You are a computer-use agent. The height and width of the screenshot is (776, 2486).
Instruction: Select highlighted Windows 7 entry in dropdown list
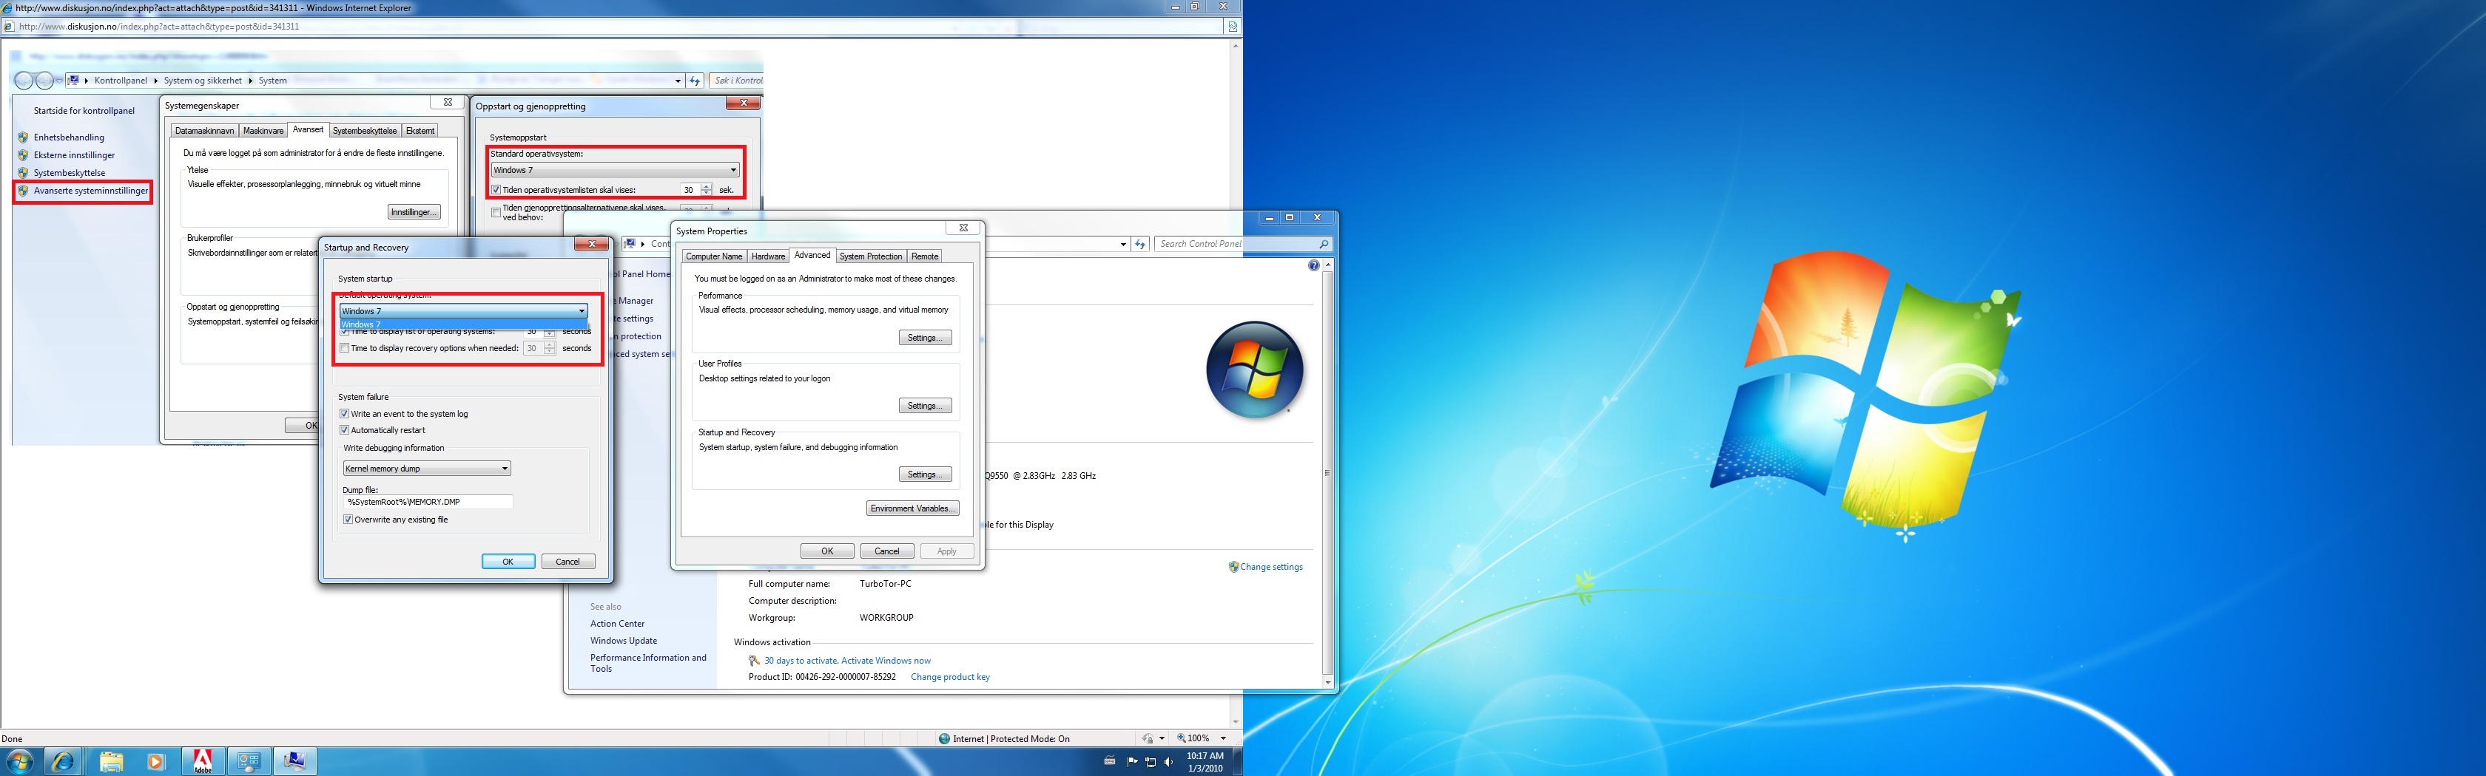click(463, 324)
